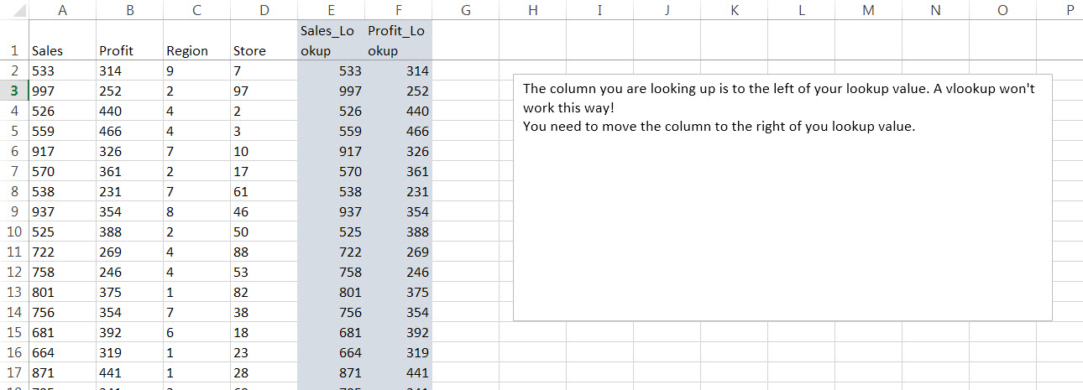Select row 1 header
Image resolution: width=1083 pixels, height=390 pixels.
pos(14,50)
